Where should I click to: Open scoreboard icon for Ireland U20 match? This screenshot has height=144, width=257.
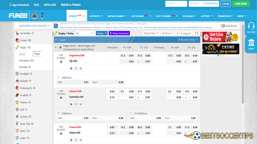(x=76, y=104)
